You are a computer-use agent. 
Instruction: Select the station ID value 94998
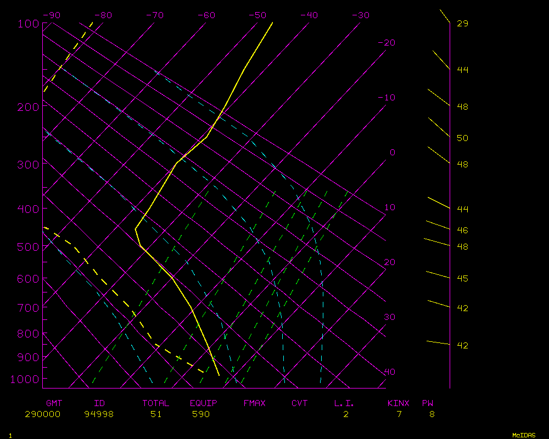99,414
